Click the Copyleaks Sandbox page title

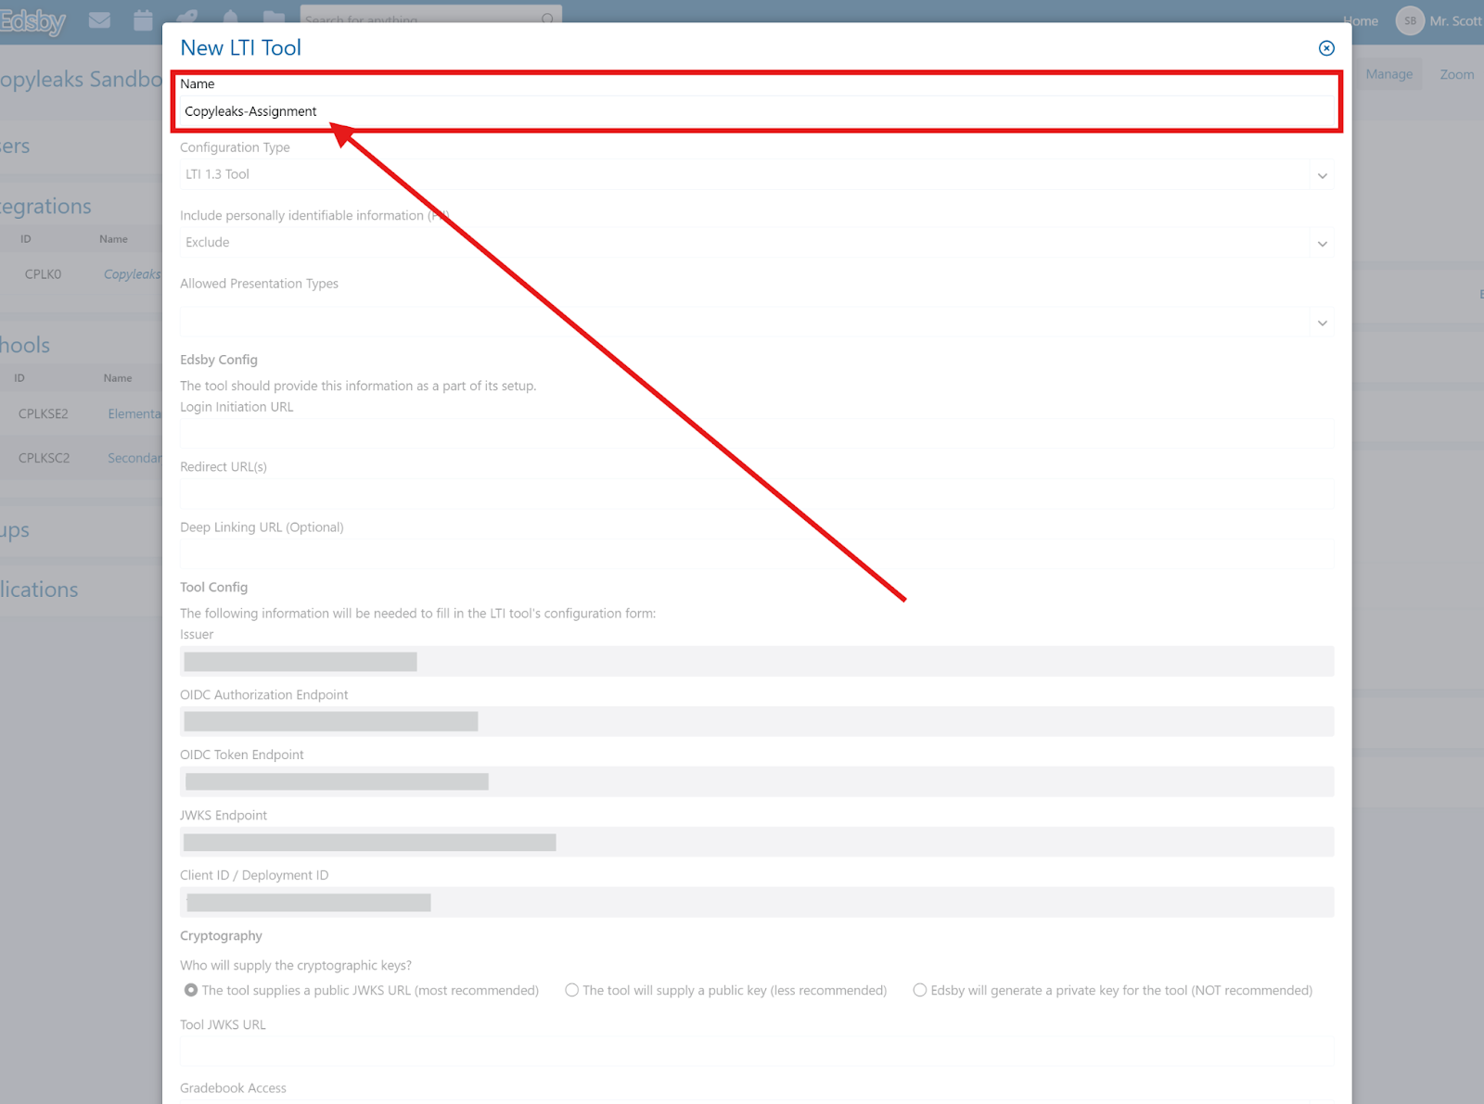81,80
